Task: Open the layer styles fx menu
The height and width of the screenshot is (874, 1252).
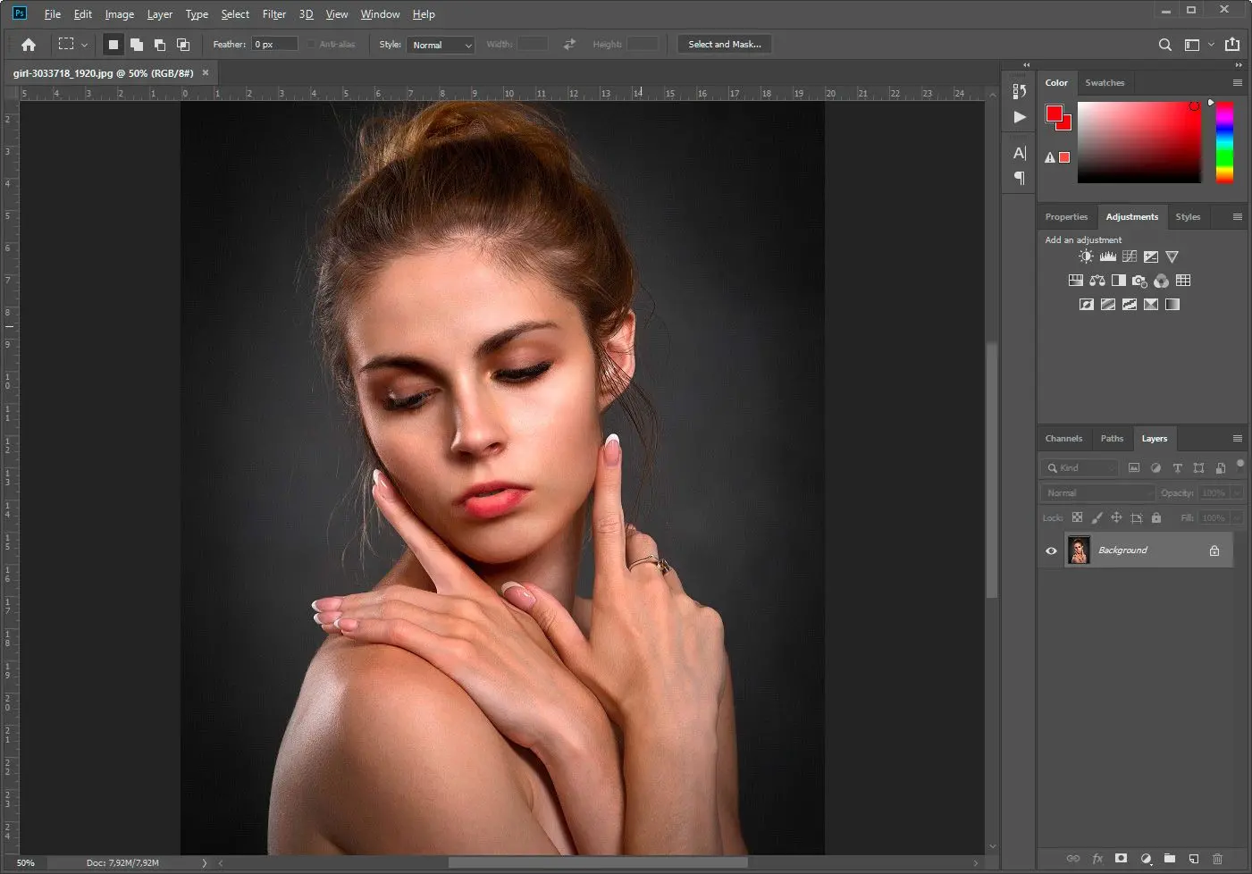Action: pyautogui.click(x=1097, y=858)
